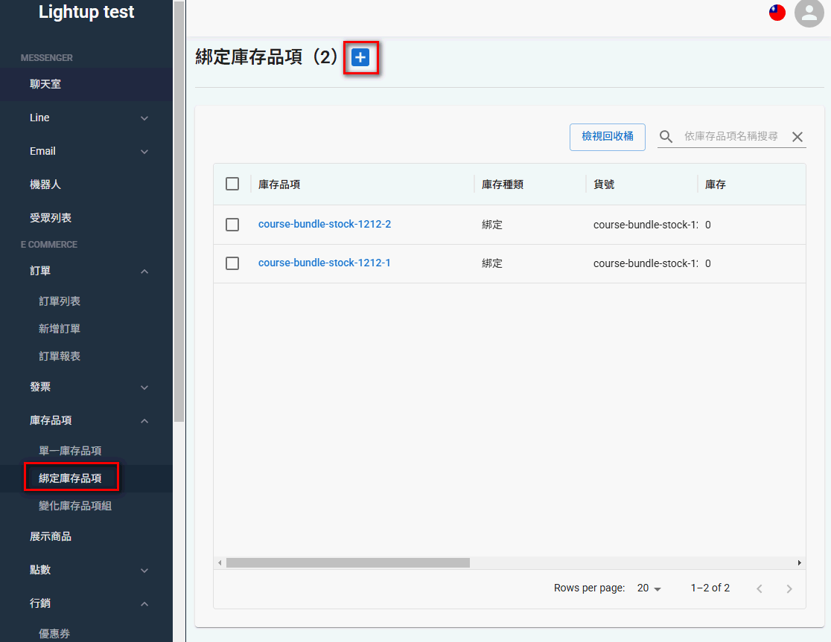
Task: Click the table horizontal scrollbar thumb
Action: click(x=348, y=562)
